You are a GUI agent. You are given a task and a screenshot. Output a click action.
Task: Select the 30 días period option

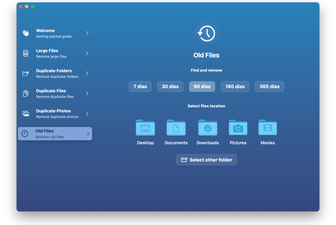pyautogui.click(x=170, y=86)
